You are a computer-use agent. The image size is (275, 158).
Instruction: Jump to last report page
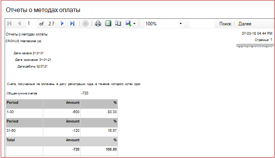[x=72, y=23]
